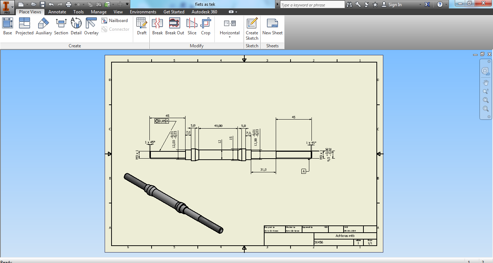Click the Favorites star icon
Screen dimensions: 493x263
(375, 5)
